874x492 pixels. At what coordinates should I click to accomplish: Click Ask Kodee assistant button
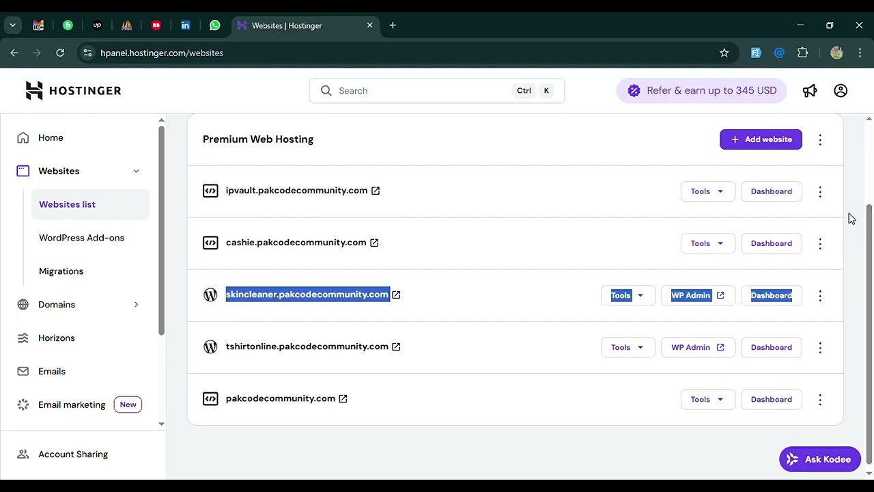(x=820, y=459)
